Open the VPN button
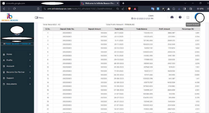The image size is (209, 113). tap(200, 9)
